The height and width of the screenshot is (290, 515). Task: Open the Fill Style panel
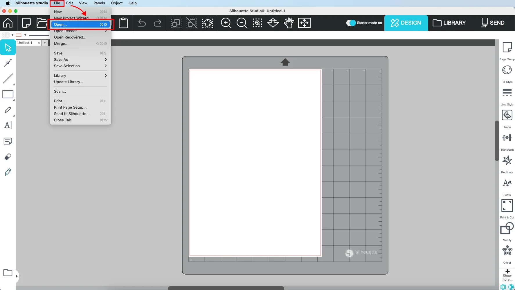click(x=507, y=70)
